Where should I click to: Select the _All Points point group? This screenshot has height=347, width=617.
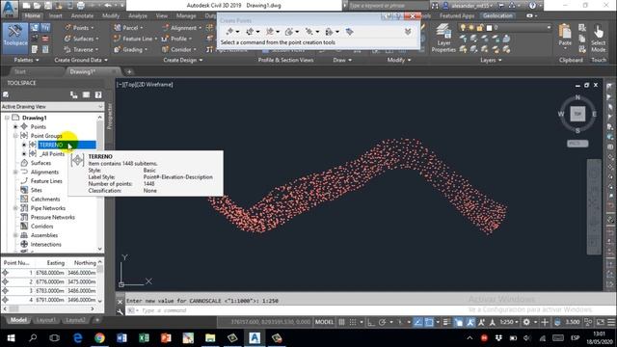coord(52,154)
